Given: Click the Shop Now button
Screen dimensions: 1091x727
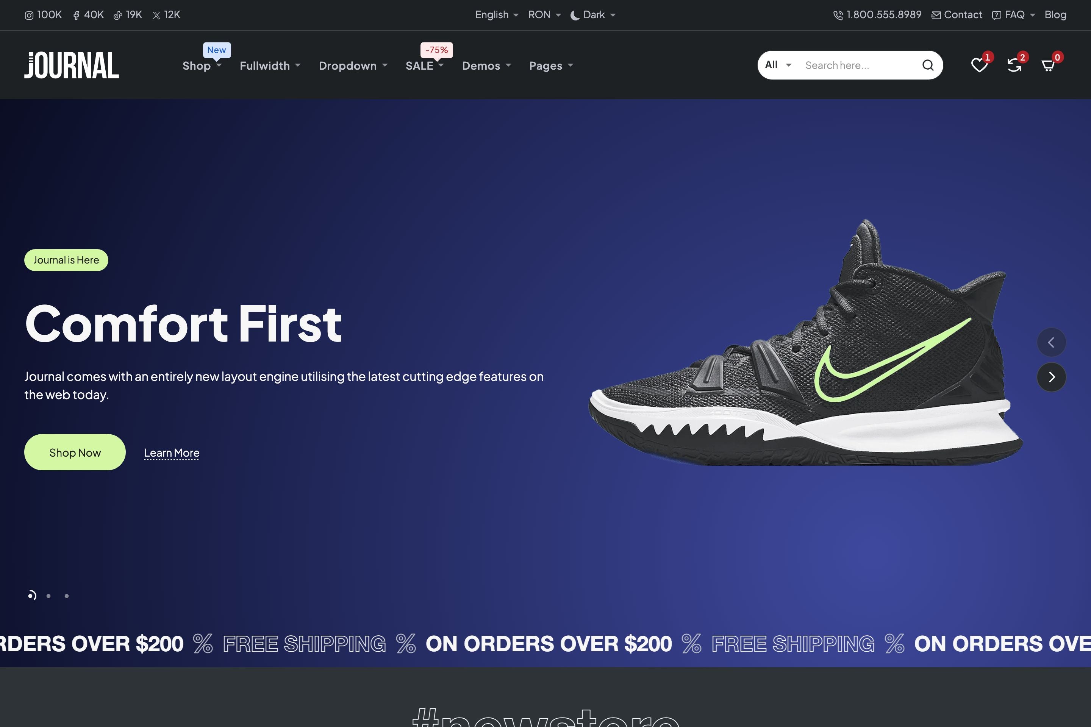Looking at the screenshot, I should [x=75, y=452].
